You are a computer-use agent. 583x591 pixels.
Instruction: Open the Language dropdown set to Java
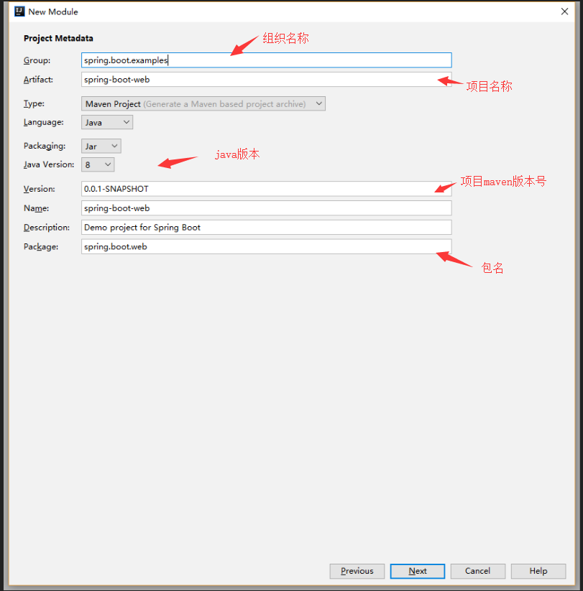point(106,122)
